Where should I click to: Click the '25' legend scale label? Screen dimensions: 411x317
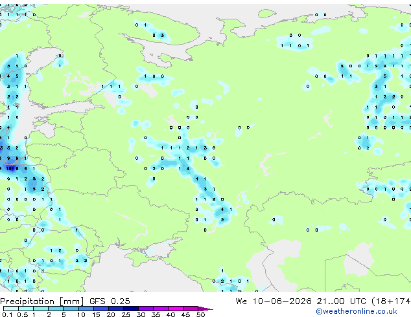(x=126, y=314)
